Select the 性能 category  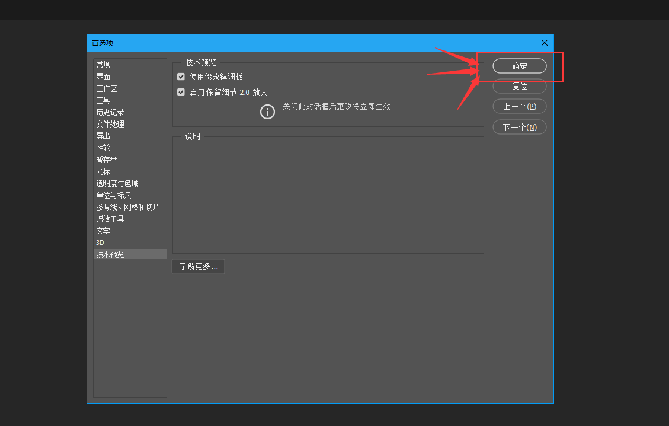click(130, 148)
